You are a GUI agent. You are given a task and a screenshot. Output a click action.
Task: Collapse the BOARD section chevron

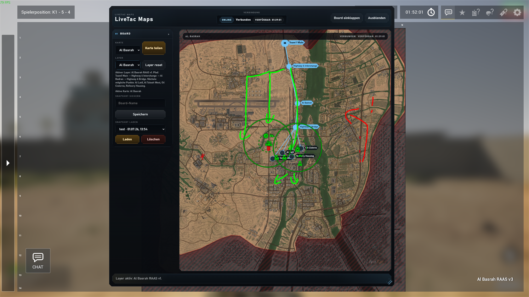pyautogui.click(x=168, y=34)
